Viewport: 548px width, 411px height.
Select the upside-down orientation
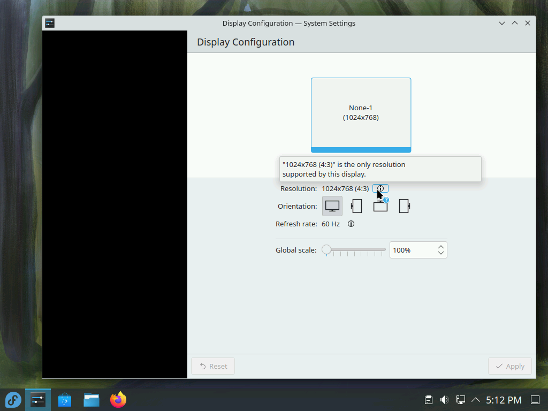(380, 206)
